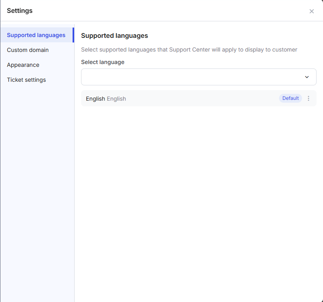Click the Default badge on English row
Image resolution: width=323 pixels, height=302 pixels.
(290, 98)
